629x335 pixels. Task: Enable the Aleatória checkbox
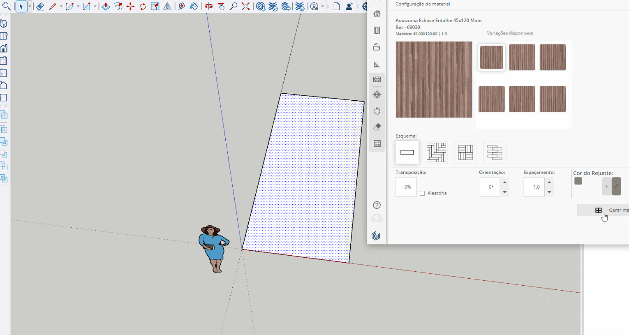pyautogui.click(x=422, y=193)
